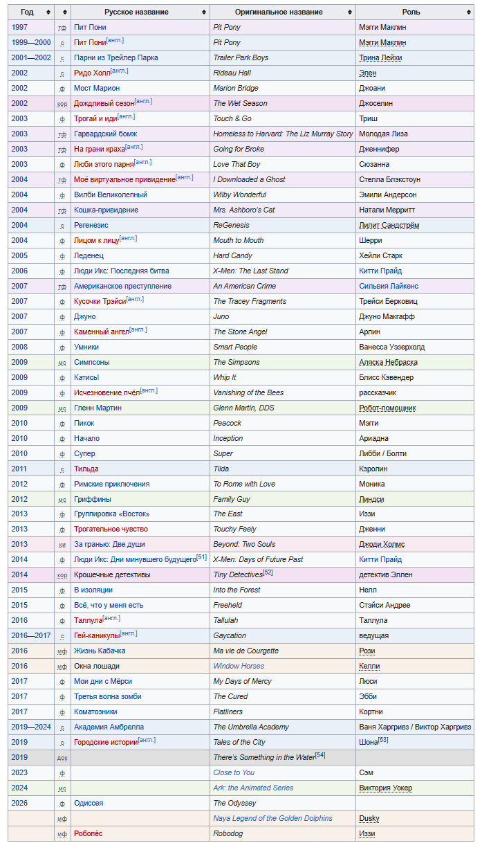The height and width of the screenshot is (852, 482).
Task: Select the text Ma vie de Courgette
Action: [246, 651]
